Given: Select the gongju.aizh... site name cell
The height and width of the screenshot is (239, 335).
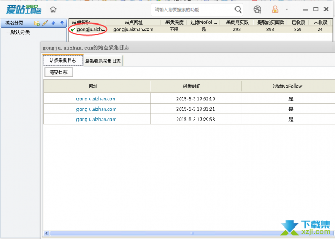Looking at the screenshot, I should pyautogui.click(x=91, y=29).
